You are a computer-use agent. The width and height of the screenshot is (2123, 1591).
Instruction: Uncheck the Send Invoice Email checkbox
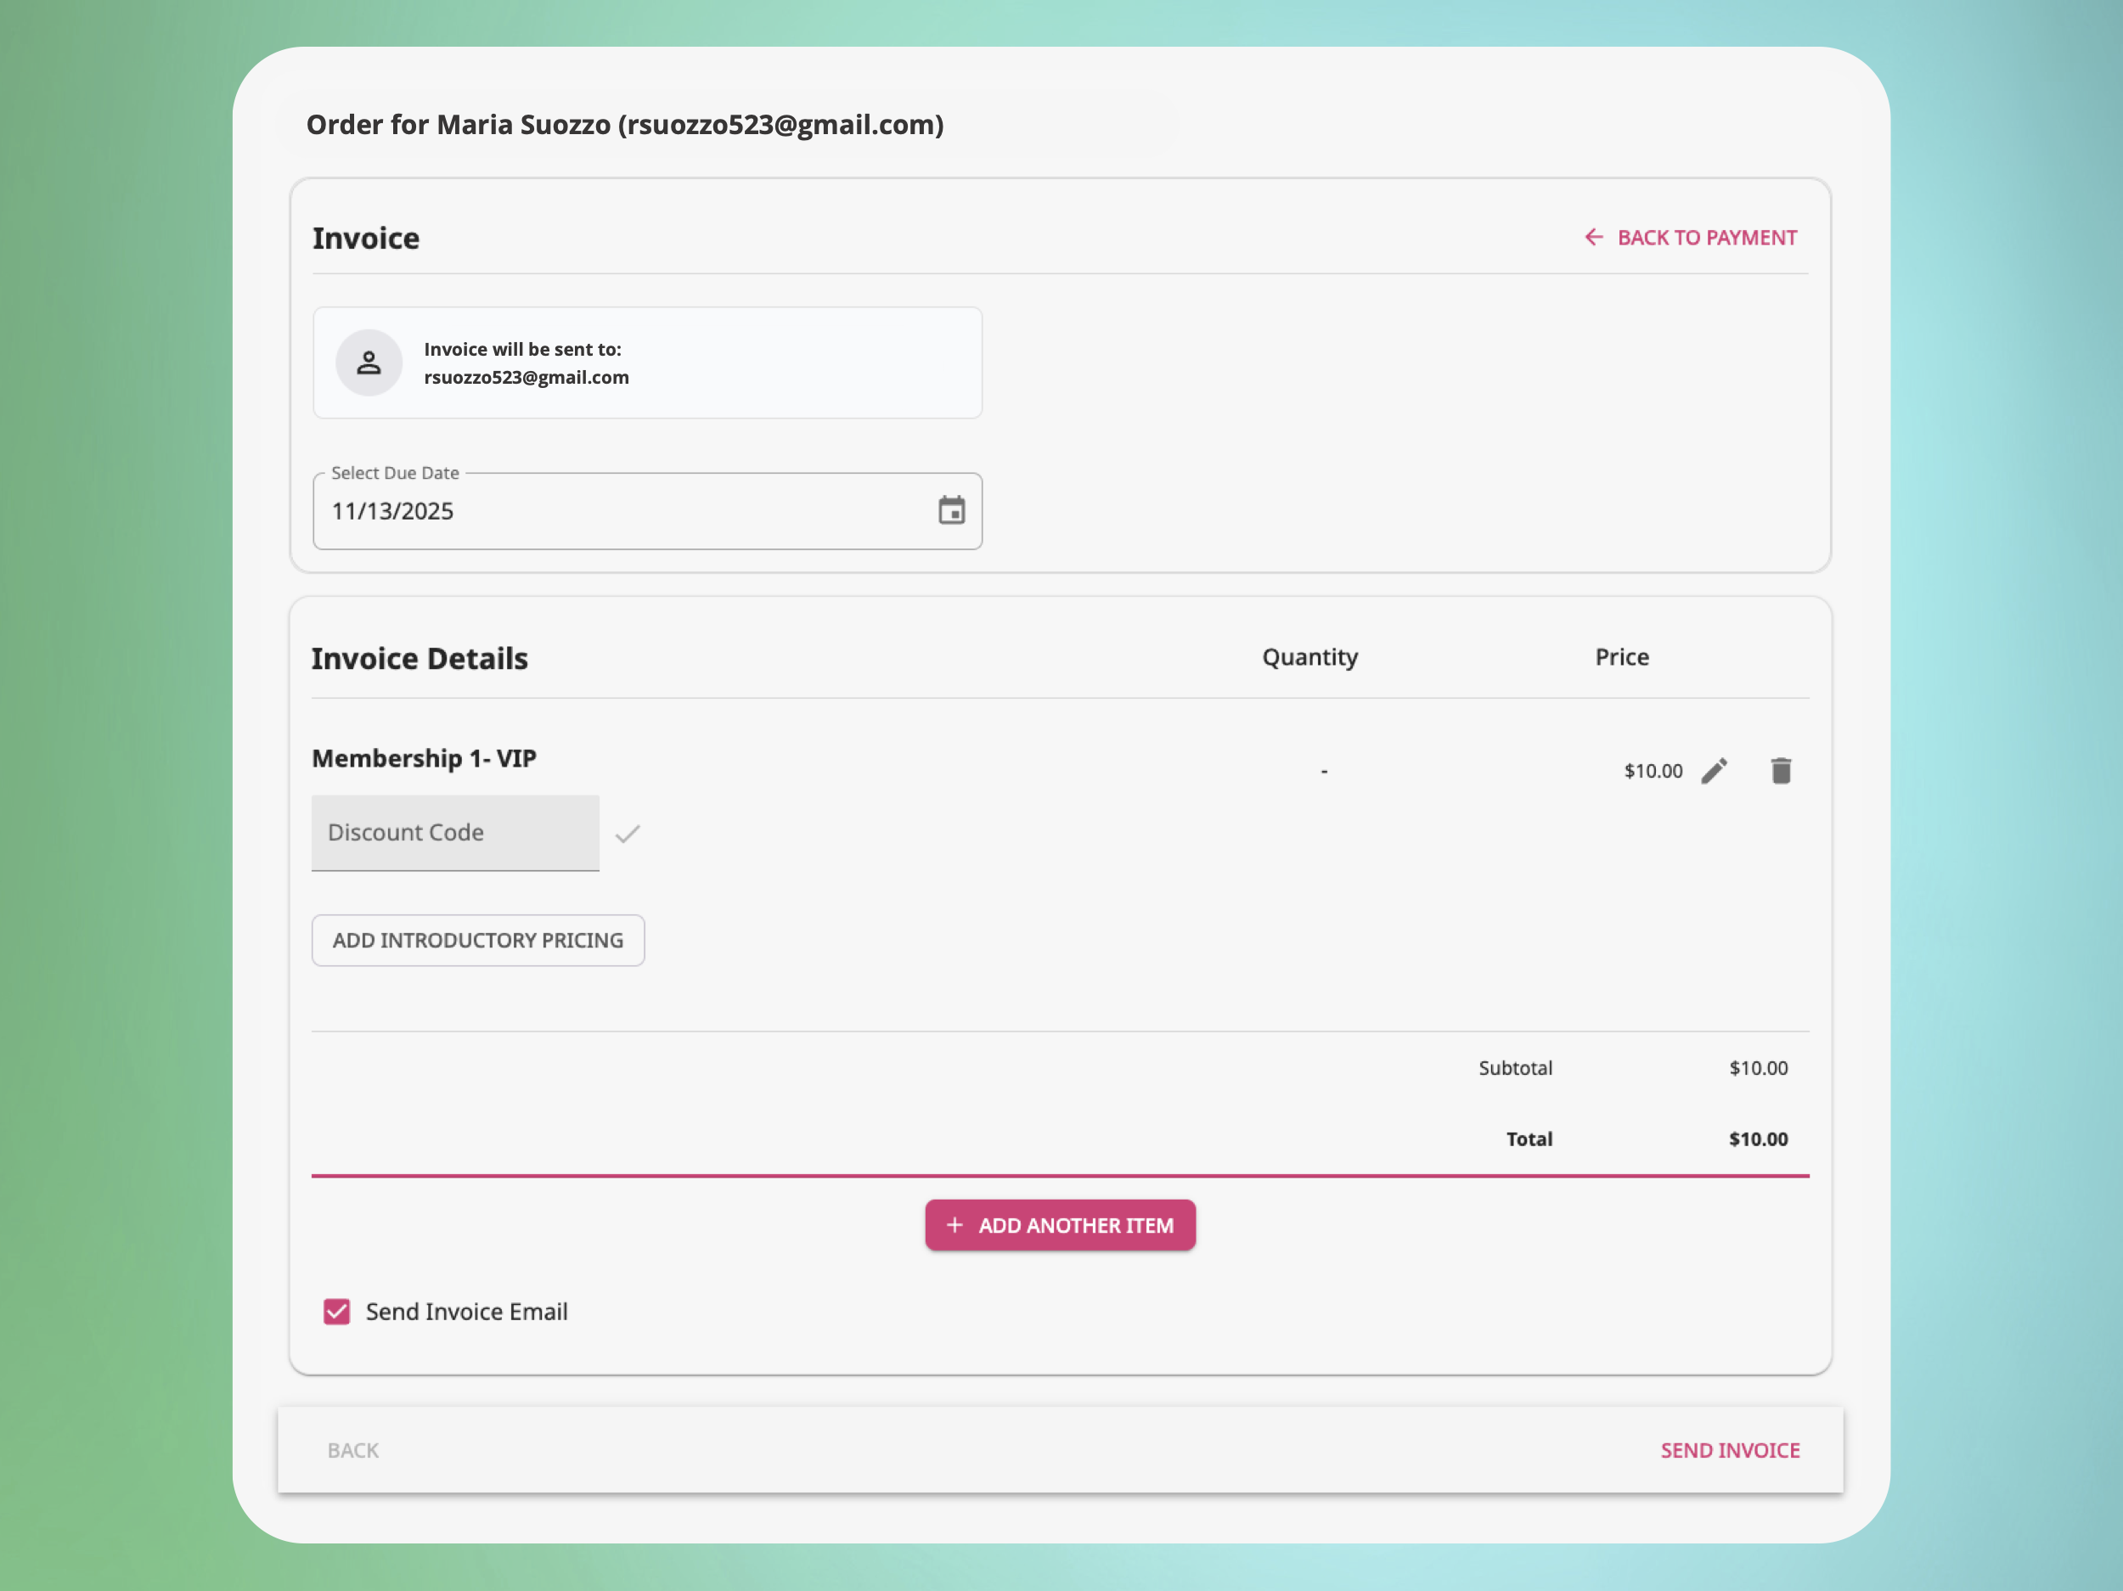point(337,1312)
